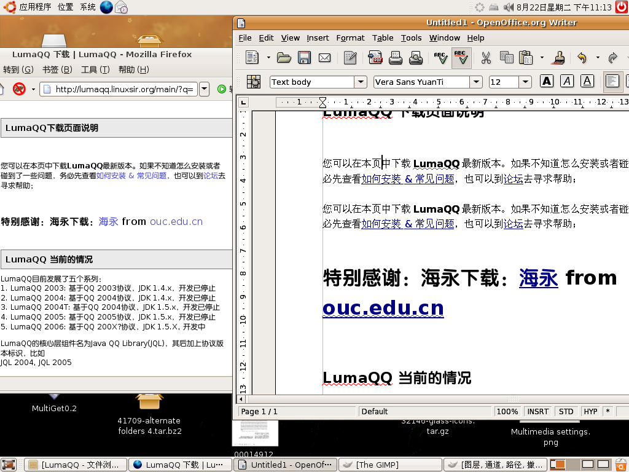This screenshot has height=472, width=629.
Task: Open the Table menu in Writer
Action: click(382, 37)
